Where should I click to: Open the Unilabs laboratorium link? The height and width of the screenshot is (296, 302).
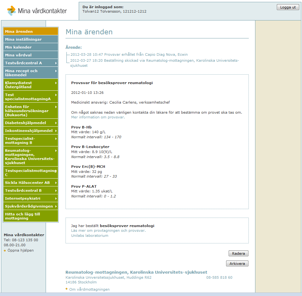tap(89, 236)
